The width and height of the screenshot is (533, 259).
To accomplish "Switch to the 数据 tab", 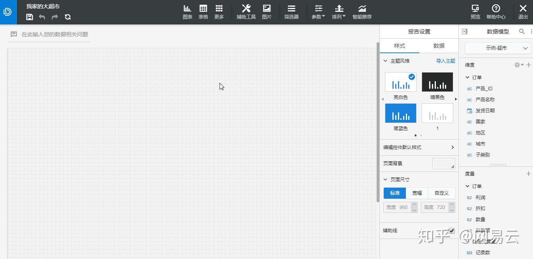I will (x=439, y=46).
